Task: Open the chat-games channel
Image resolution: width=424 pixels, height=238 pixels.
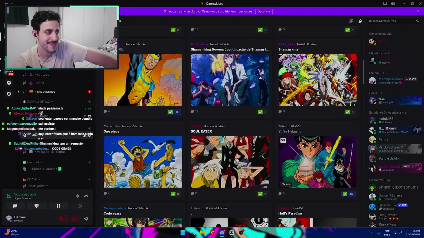Action: pyautogui.click(x=46, y=91)
